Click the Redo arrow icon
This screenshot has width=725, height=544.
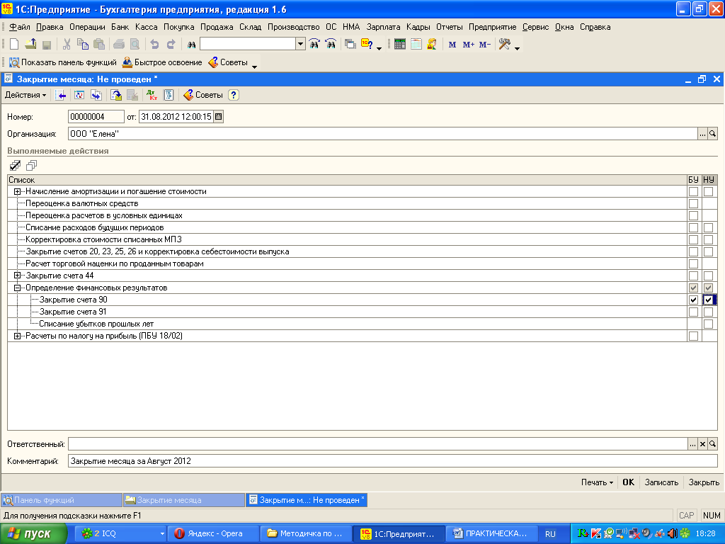click(x=171, y=45)
